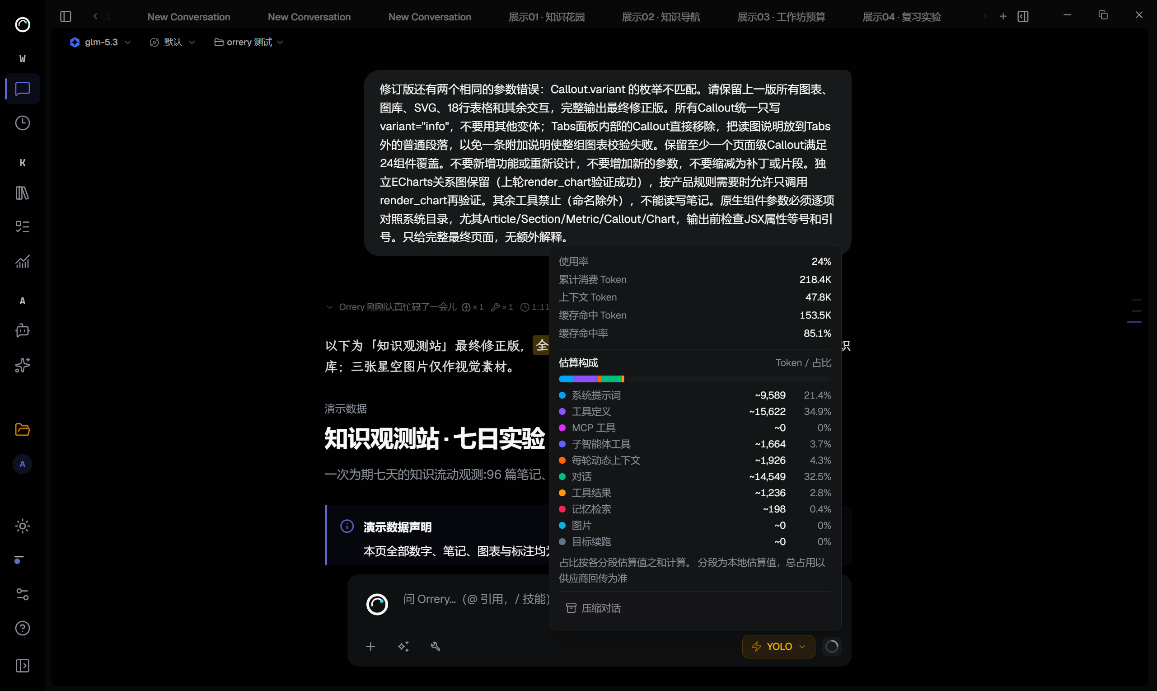Viewport: 1157px width, 691px height.
Task: Add a new tab with the plus icon
Action: pyautogui.click(x=1003, y=17)
